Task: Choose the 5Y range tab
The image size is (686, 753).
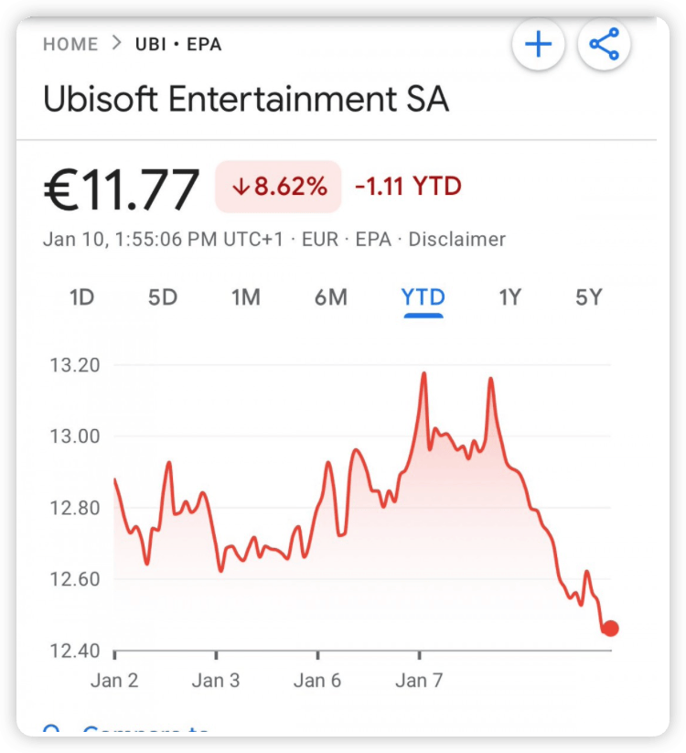Action: [589, 297]
